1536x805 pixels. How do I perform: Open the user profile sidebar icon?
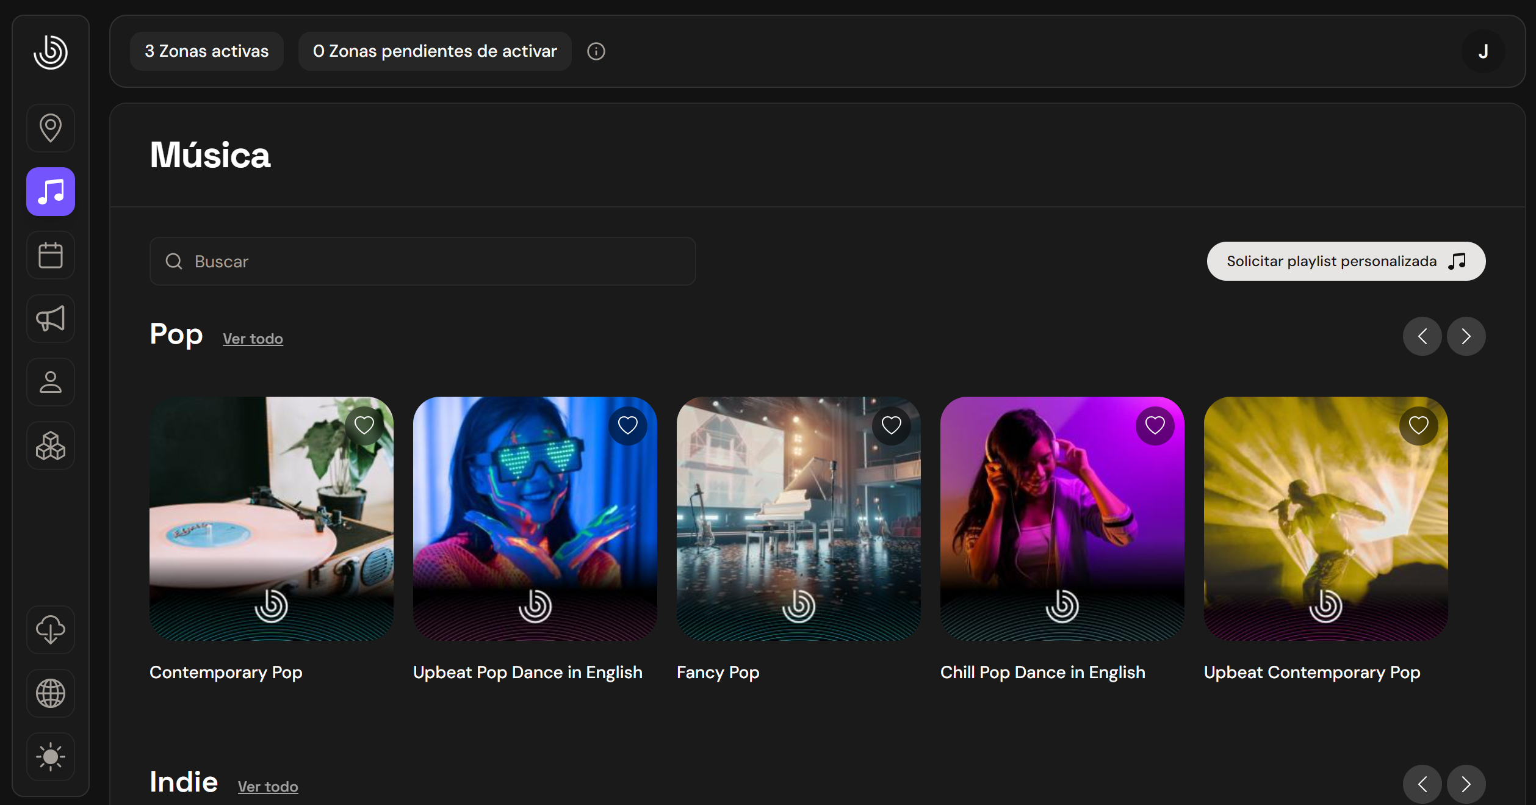click(x=51, y=382)
